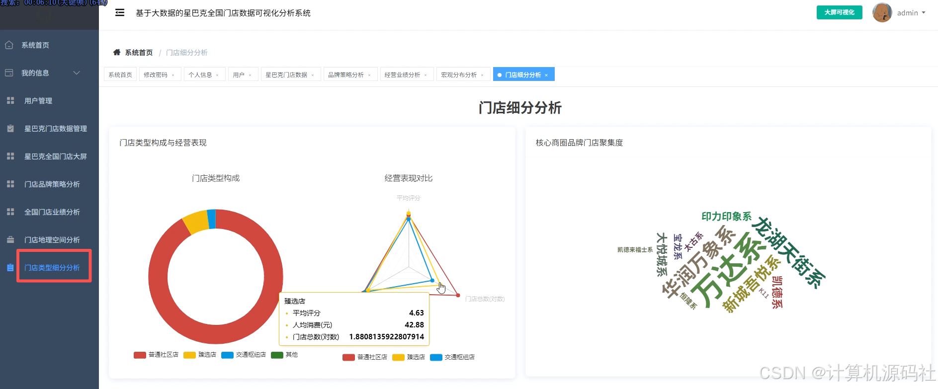
Task: Toggle 普通社区店 in the radar chart legend
Action: (x=365, y=357)
